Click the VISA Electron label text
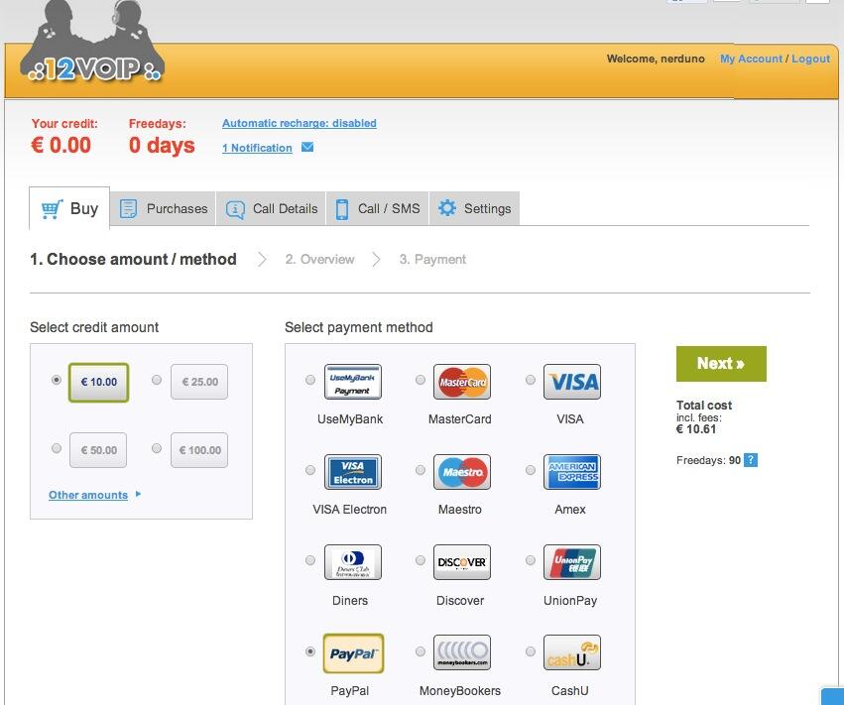Screen dimensions: 844x705 [350, 509]
